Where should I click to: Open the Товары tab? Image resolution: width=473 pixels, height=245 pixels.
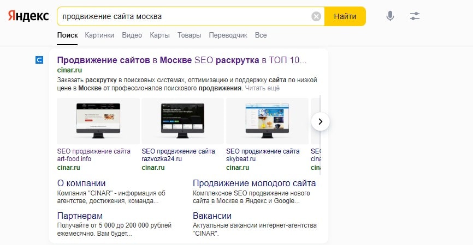click(x=189, y=35)
